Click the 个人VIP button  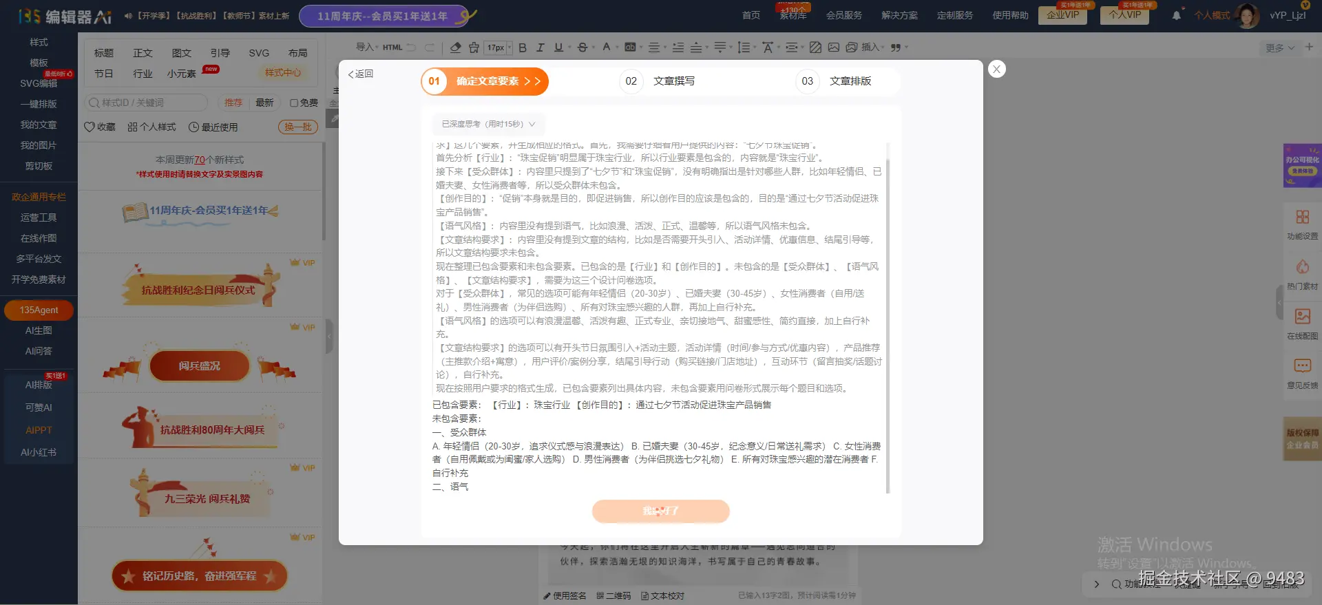1124,14
